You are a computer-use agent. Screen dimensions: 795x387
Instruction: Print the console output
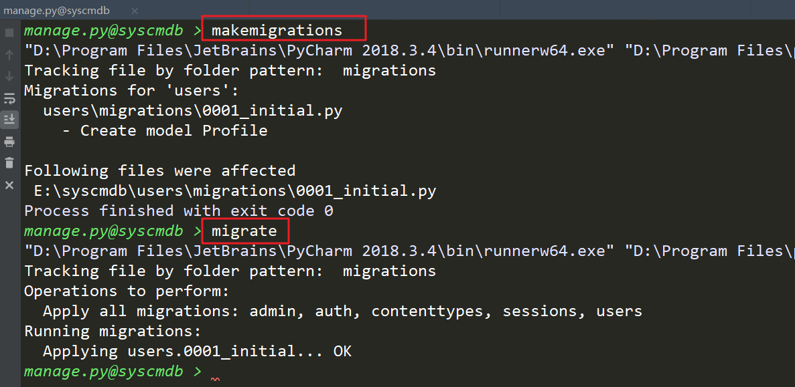(x=9, y=141)
